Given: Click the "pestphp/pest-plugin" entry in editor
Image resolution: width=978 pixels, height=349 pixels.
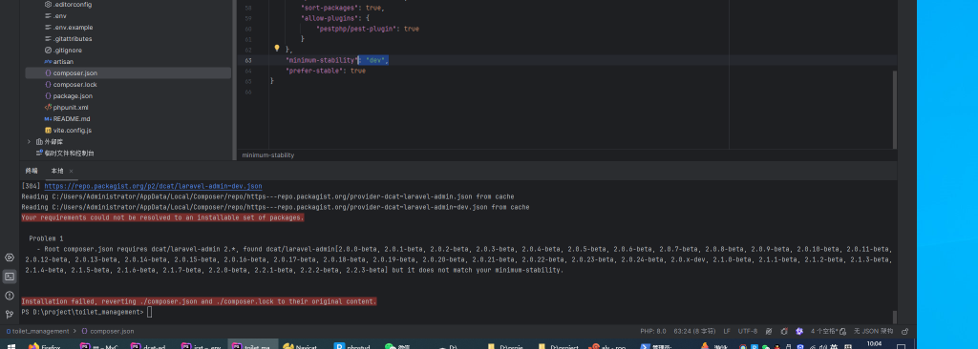Looking at the screenshot, I should pyautogui.click(x=359, y=29).
